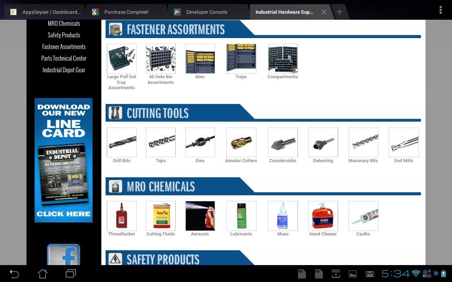Select the Hand Cleaner product
This screenshot has width=452, height=282.
[323, 216]
